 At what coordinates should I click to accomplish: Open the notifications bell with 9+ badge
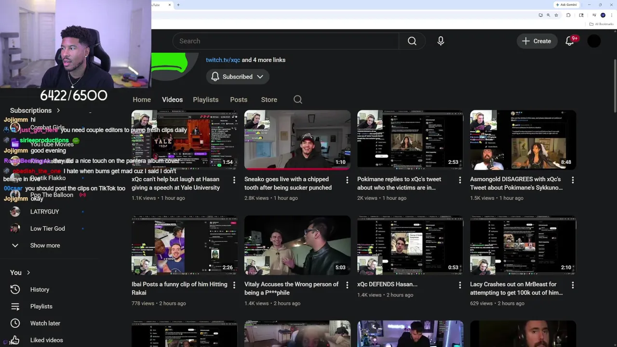[571, 41]
